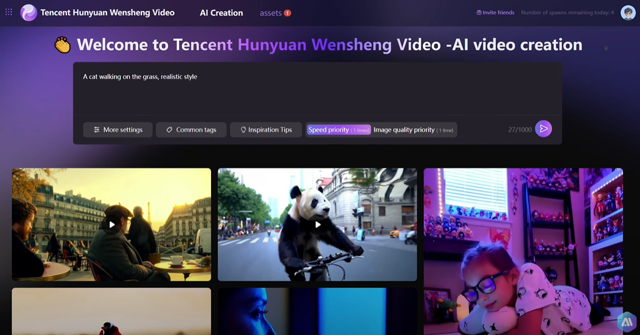Open Tencent Hunyuan Wensheng Video home

click(108, 12)
